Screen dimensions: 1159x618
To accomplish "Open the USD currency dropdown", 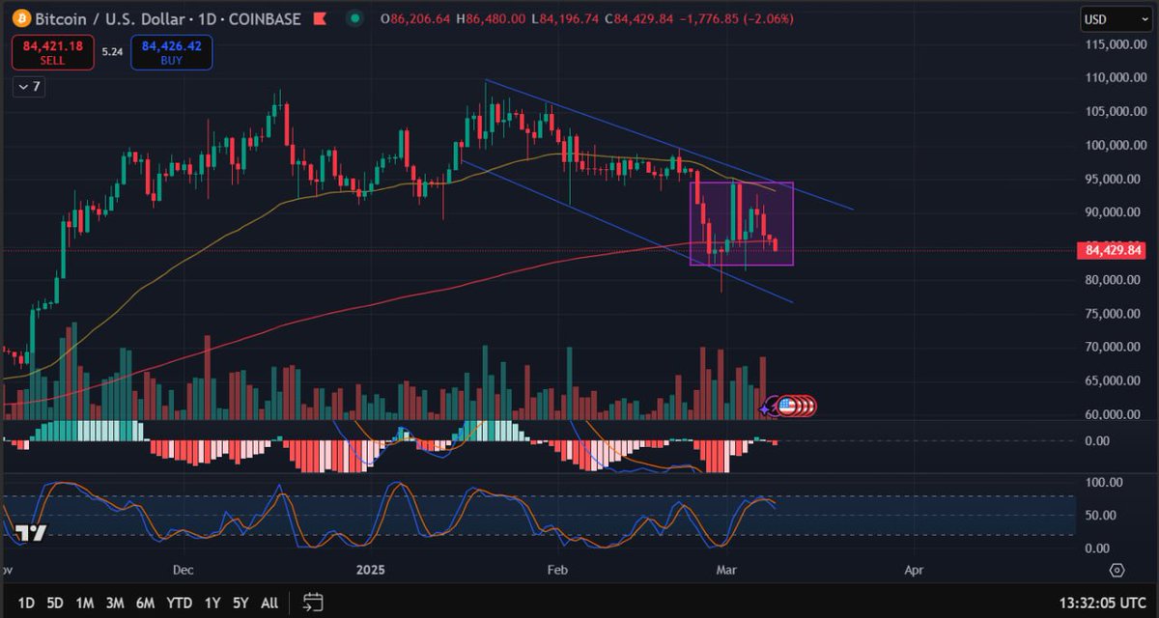I will [1116, 18].
